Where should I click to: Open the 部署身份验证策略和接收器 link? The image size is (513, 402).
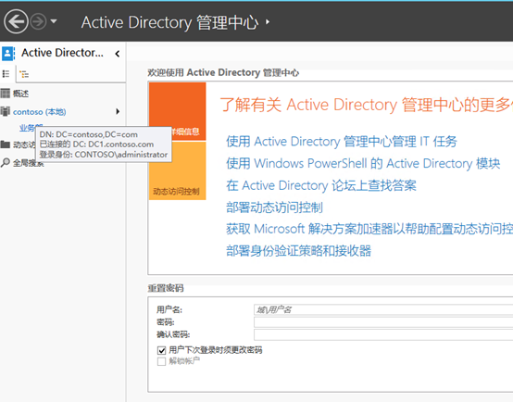coord(298,251)
